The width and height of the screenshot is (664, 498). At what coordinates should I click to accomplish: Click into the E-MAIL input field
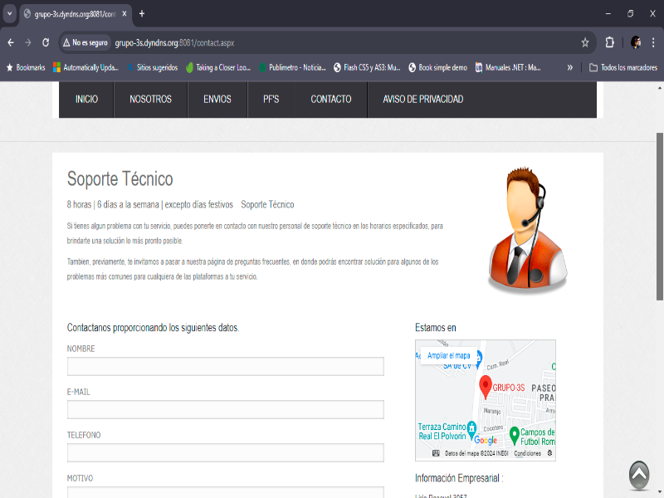click(225, 409)
